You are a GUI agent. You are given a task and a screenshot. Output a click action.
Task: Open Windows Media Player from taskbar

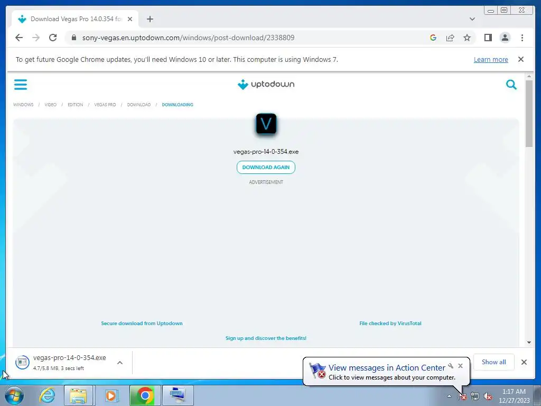point(111,395)
